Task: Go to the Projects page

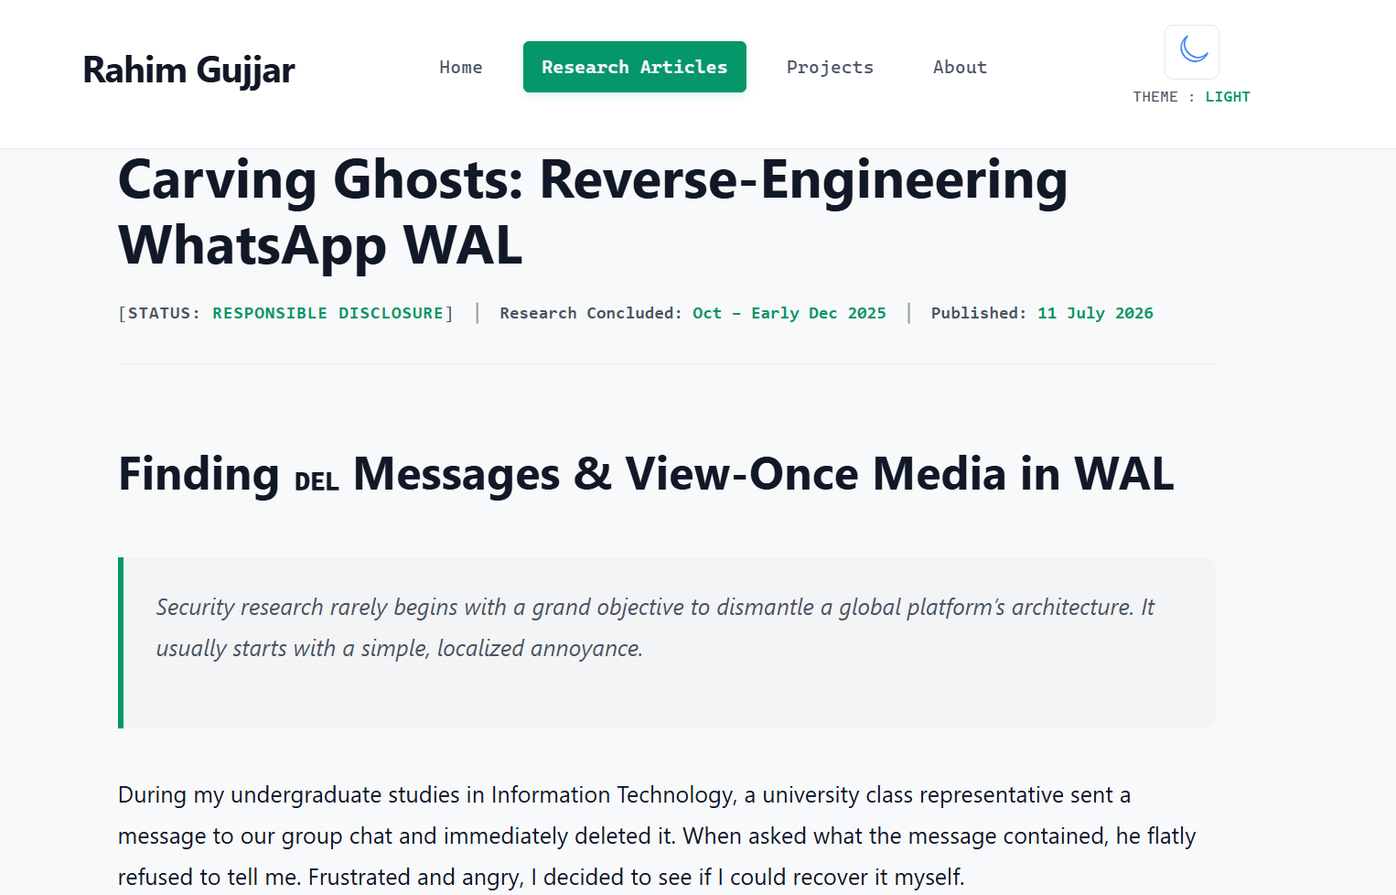Action: click(830, 67)
